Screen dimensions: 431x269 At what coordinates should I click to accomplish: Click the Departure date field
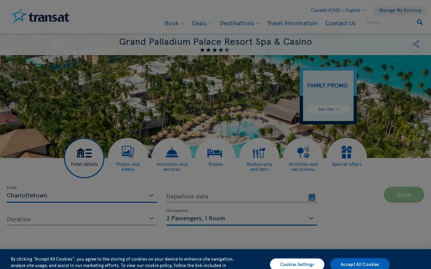pos(241,196)
